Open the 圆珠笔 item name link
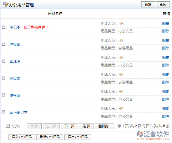The image size is (172, 143). (x=15, y=61)
